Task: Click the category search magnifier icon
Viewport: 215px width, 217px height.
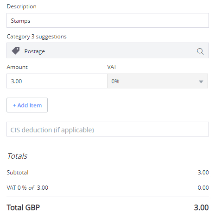Action: 200,51
